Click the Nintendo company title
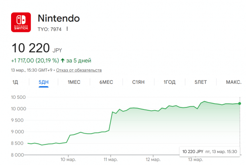Screen dimensions: 246x165 click(58, 18)
